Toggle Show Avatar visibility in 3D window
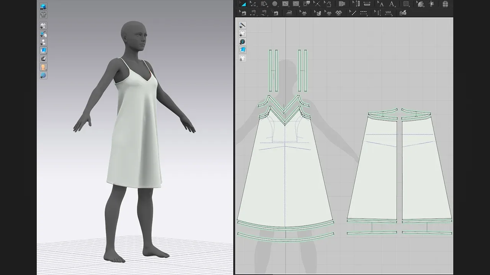Image resolution: width=490 pixels, height=275 pixels. pos(43,42)
